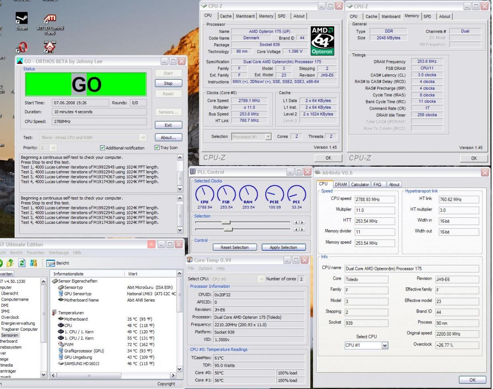
Task: Click the Core Temp title bar icon
Action: coord(190,260)
